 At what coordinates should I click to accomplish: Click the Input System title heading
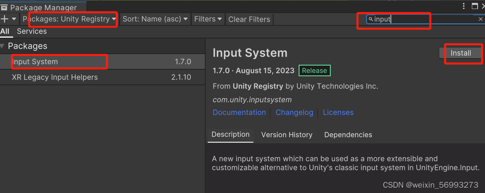coord(250,53)
